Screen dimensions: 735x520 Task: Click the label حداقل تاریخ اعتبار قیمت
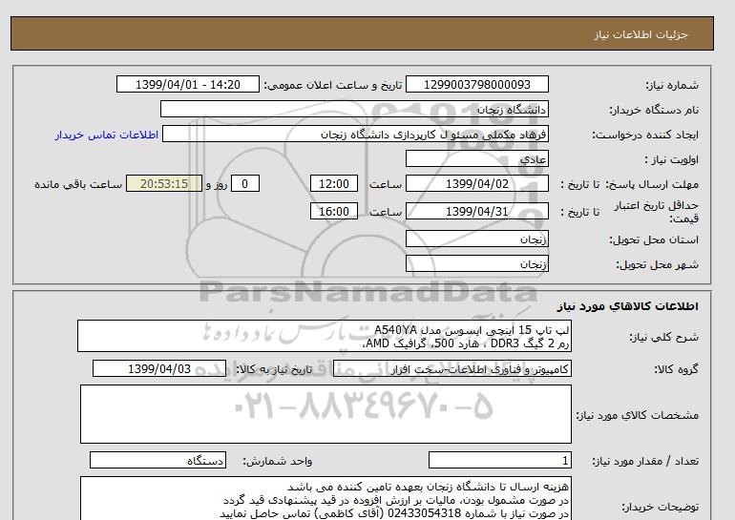click(657, 212)
